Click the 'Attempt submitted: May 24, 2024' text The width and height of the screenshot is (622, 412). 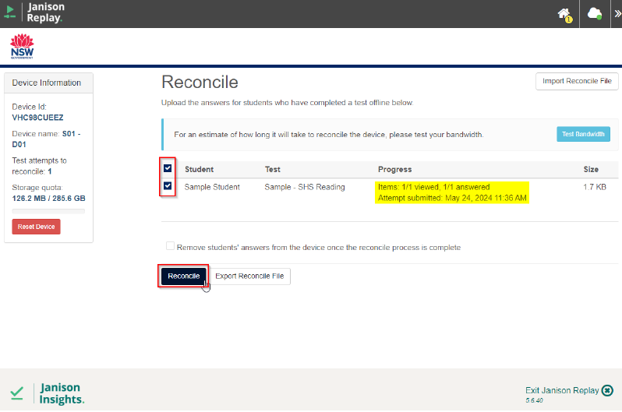(452, 198)
